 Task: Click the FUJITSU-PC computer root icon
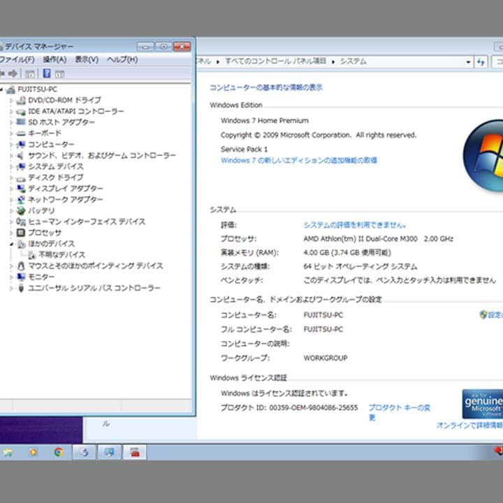(x=10, y=89)
